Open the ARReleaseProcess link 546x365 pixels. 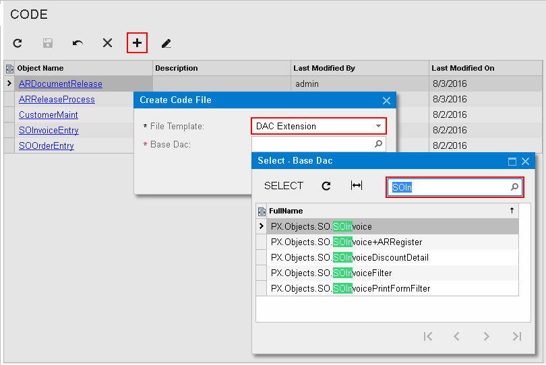[x=57, y=100]
